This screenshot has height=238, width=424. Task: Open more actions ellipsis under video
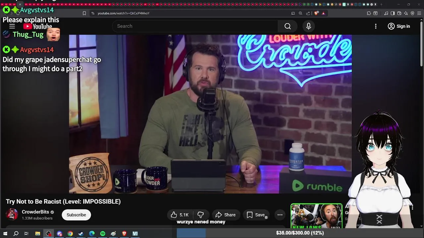pyautogui.click(x=280, y=215)
